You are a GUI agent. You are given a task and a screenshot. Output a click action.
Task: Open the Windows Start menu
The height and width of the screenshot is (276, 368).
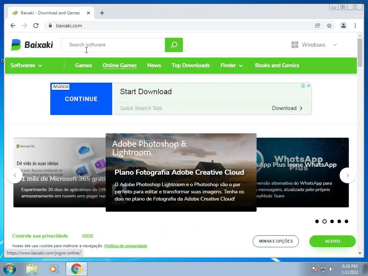click(10, 269)
